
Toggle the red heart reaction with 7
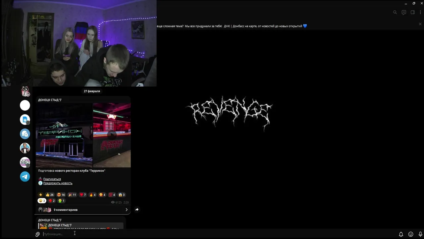click(83, 195)
